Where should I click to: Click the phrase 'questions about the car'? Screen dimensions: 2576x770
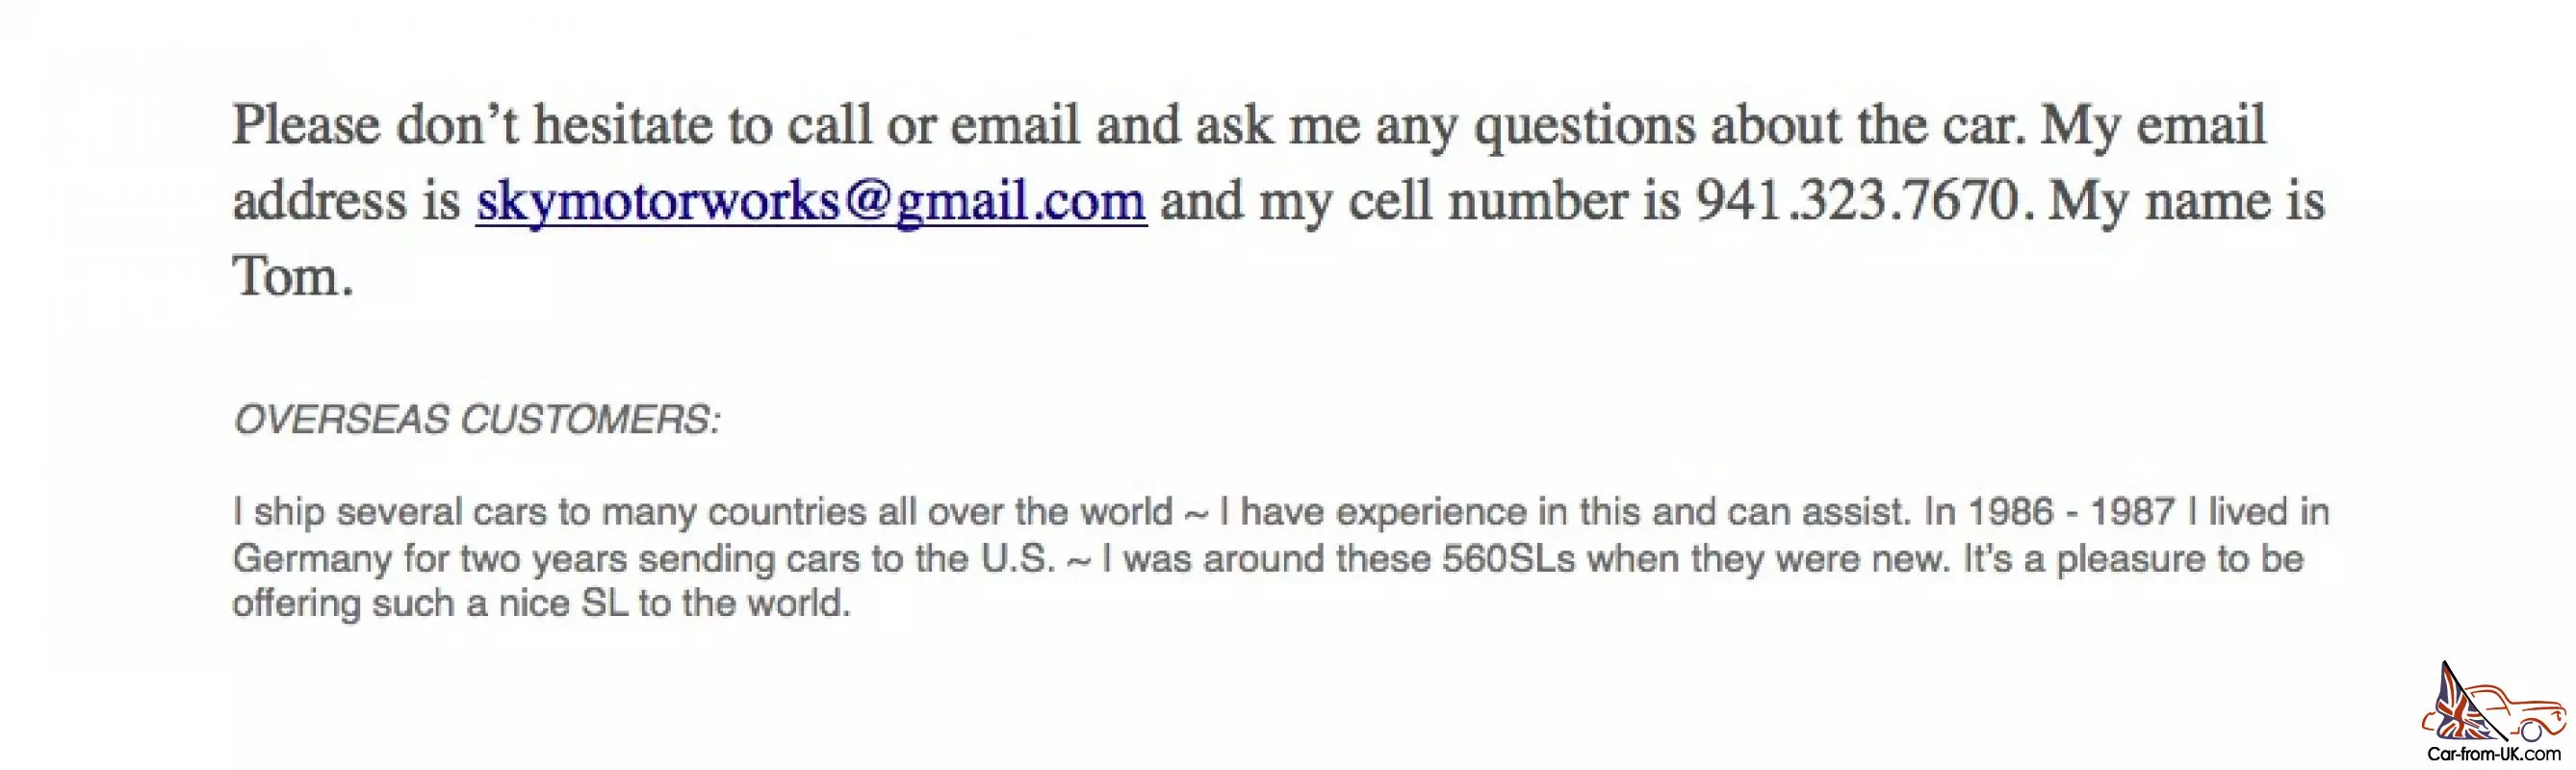[1749, 127]
